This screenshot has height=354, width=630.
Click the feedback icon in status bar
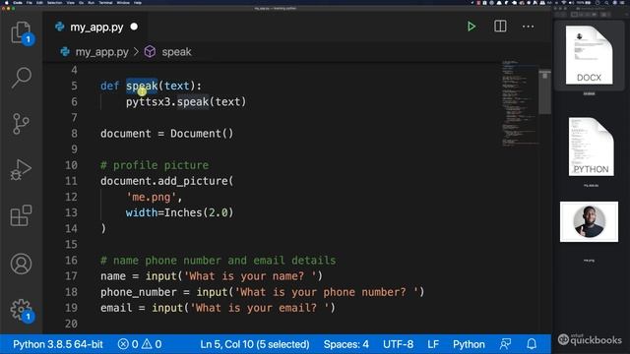point(505,344)
